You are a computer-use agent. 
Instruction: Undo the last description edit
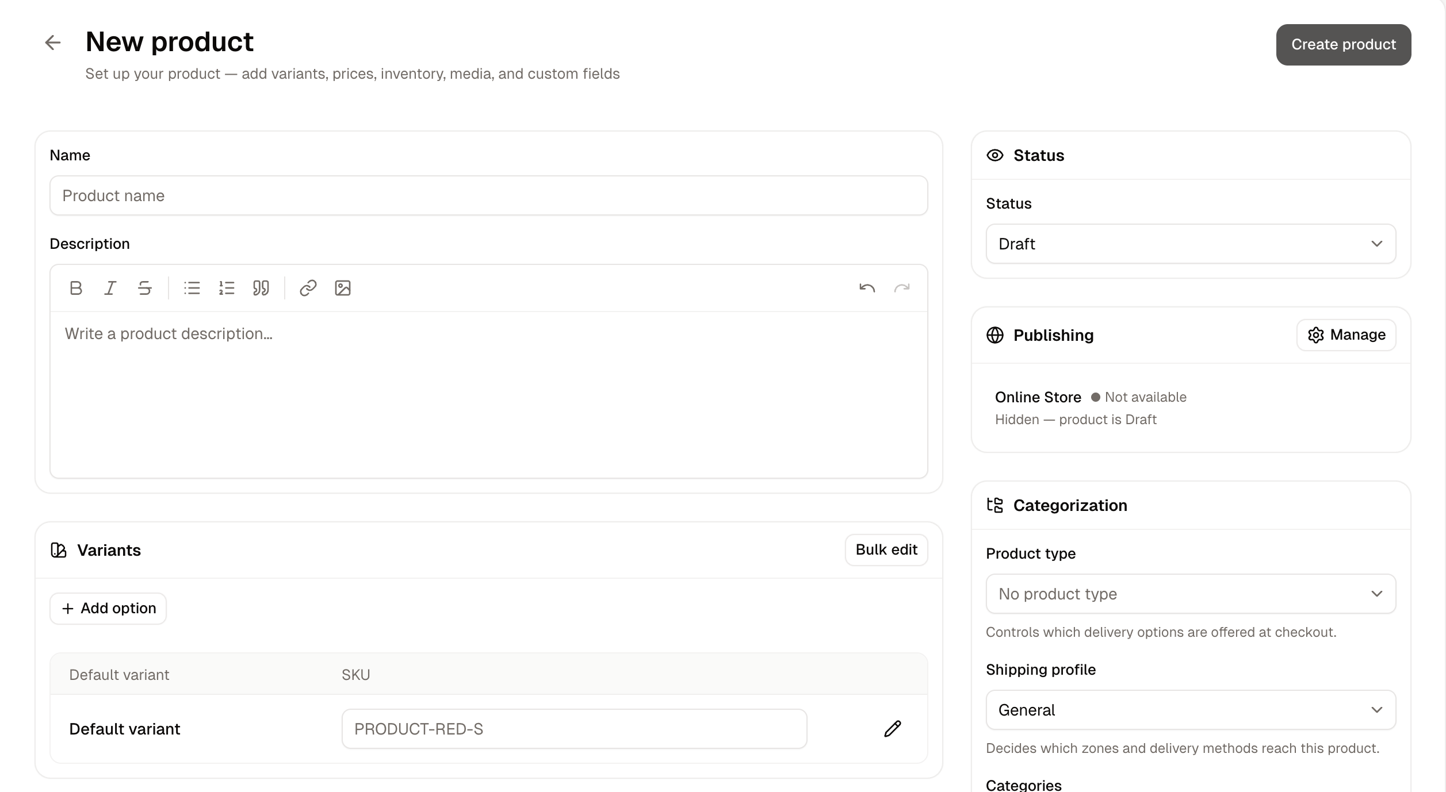[867, 288]
